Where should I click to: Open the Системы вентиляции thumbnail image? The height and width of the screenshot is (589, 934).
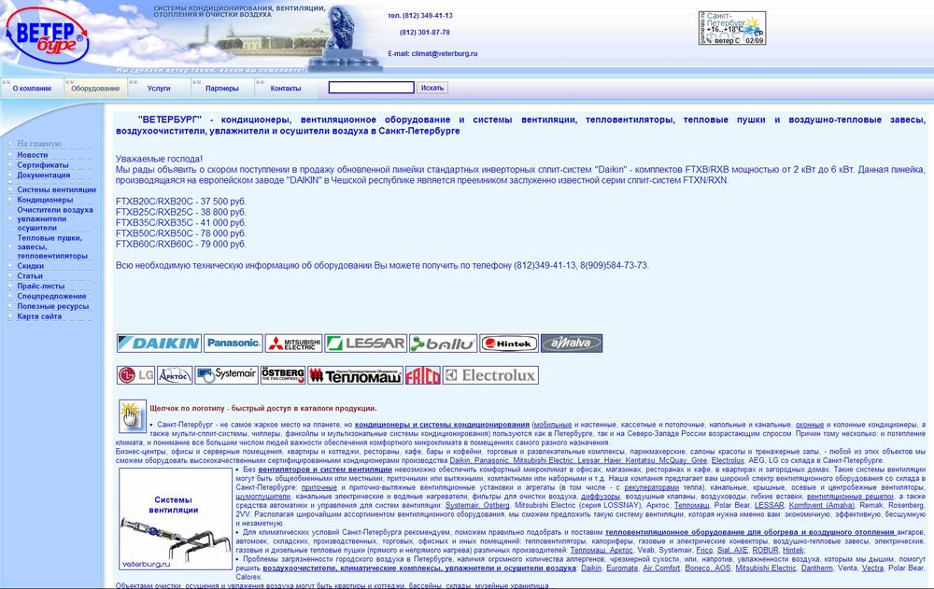176,519
